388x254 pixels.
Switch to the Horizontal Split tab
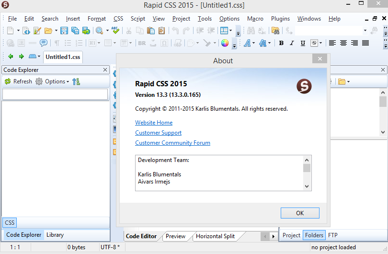[x=215, y=236]
